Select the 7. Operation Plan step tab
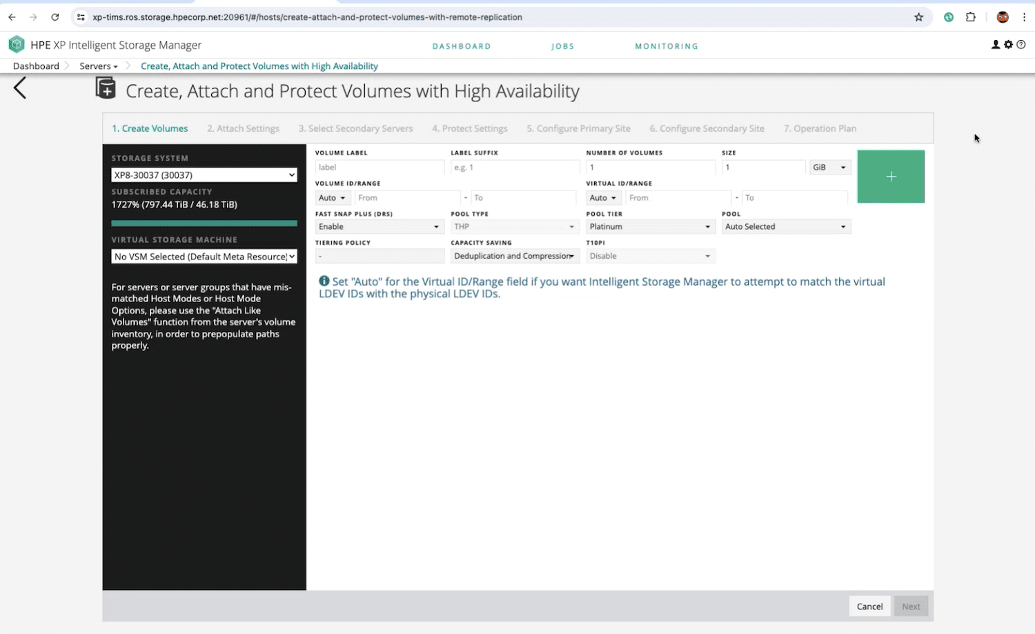1035x634 pixels. [x=820, y=128]
